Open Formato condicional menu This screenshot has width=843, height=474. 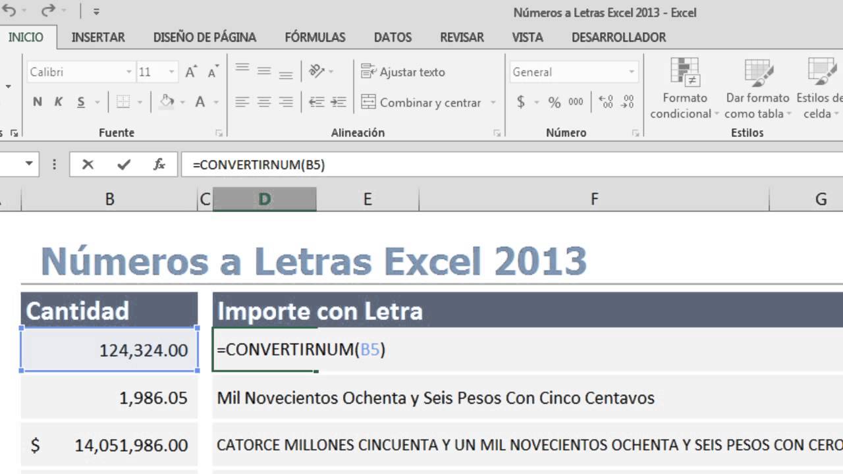tap(685, 89)
